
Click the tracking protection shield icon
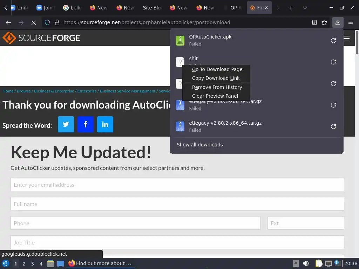tap(47, 22)
